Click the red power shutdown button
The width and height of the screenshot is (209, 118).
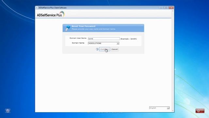tap(198, 111)
